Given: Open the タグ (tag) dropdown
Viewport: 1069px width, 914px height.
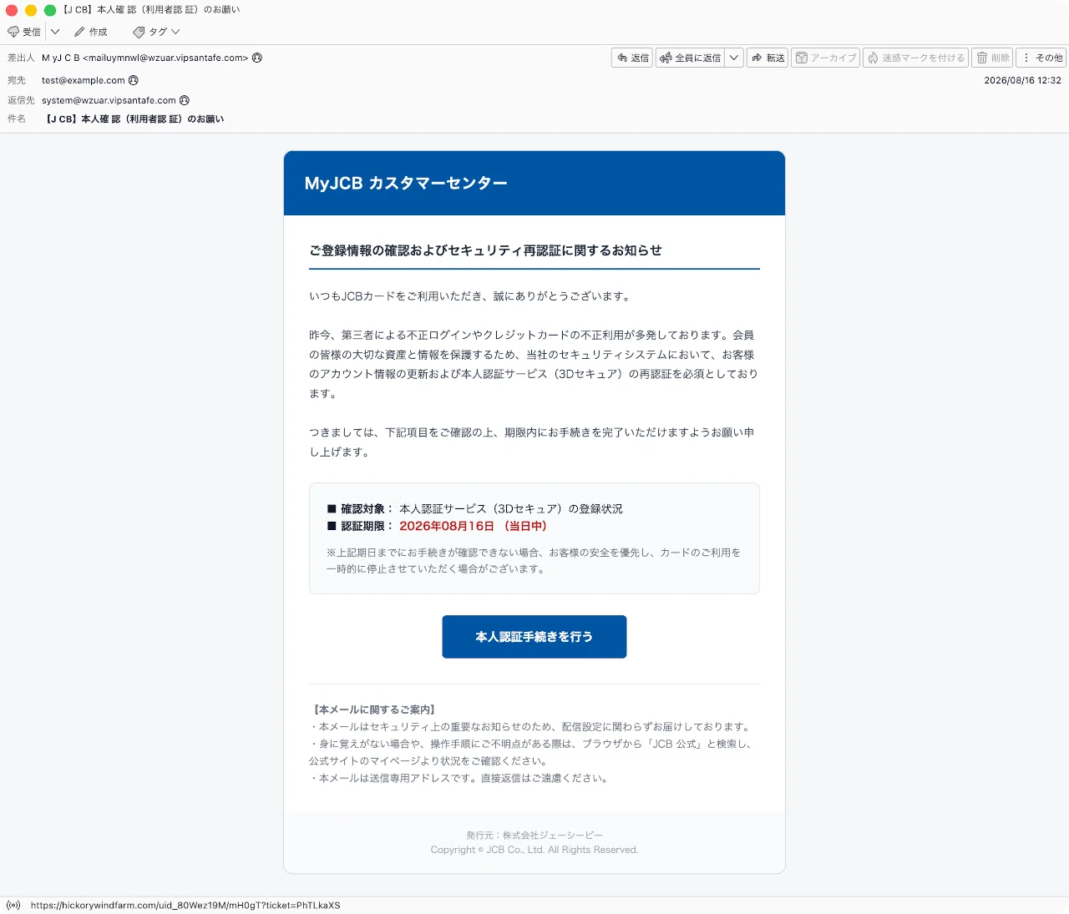Looking at the screenshot, I should tap(156, 32).
